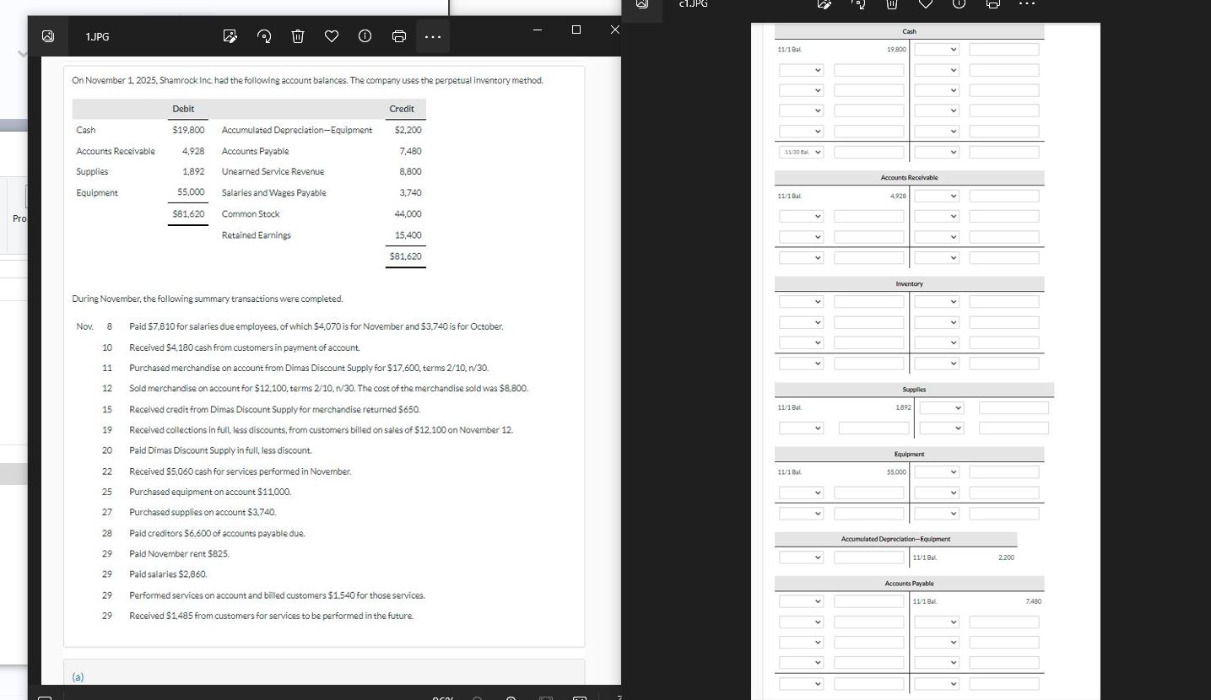Toggle c1.JPG as a favorite
Screen dimensions: 1211x700
[x=926, y=5]
